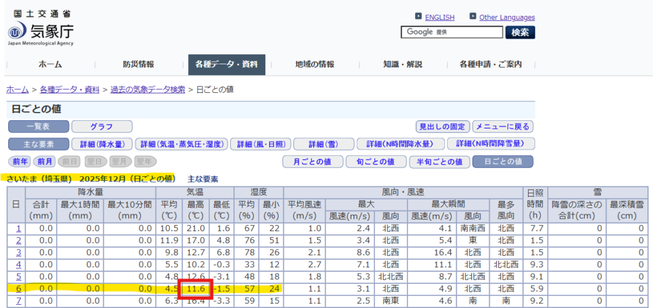Open the 知識・解説 menu item
Viewport: 653px width, 308px height.
coord(402,64)
